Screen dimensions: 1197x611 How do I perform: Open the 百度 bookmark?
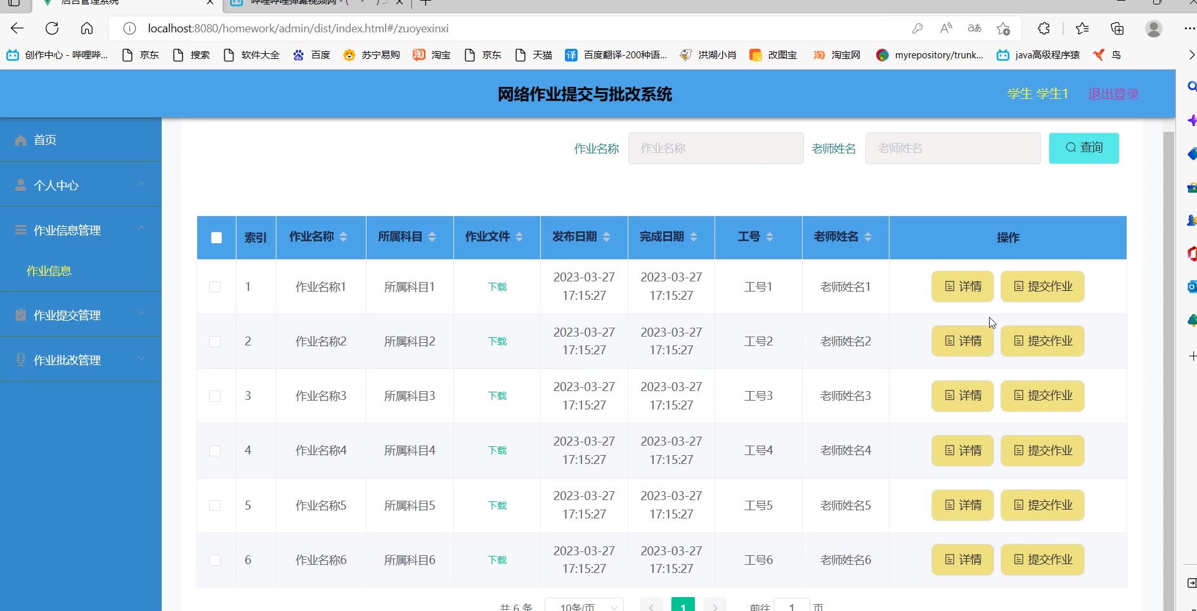[x=311, y=55]
